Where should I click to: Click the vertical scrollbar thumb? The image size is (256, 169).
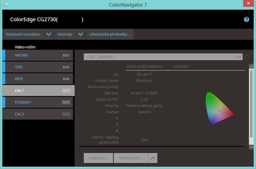tap(251, 104)
